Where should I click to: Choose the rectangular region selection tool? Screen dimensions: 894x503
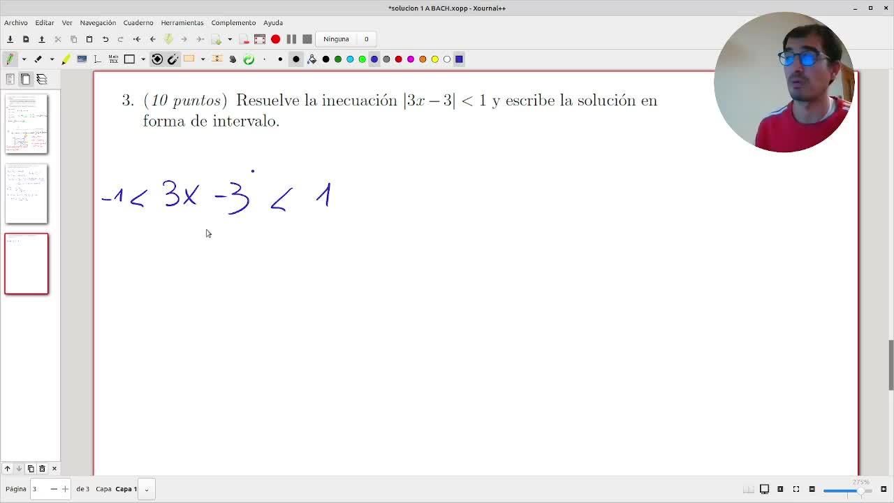(189, 59)
